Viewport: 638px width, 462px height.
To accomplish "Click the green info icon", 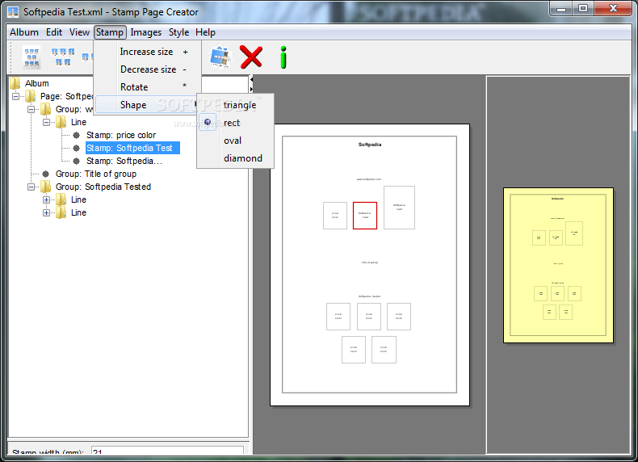I will click(283, 57).
